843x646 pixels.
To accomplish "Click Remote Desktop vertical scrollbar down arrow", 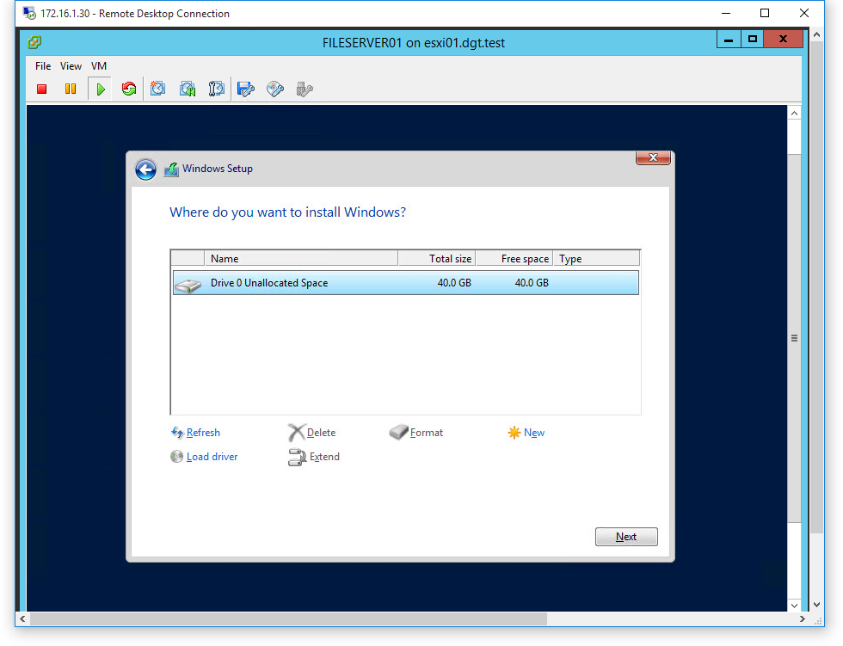I will tap(816, 605).
